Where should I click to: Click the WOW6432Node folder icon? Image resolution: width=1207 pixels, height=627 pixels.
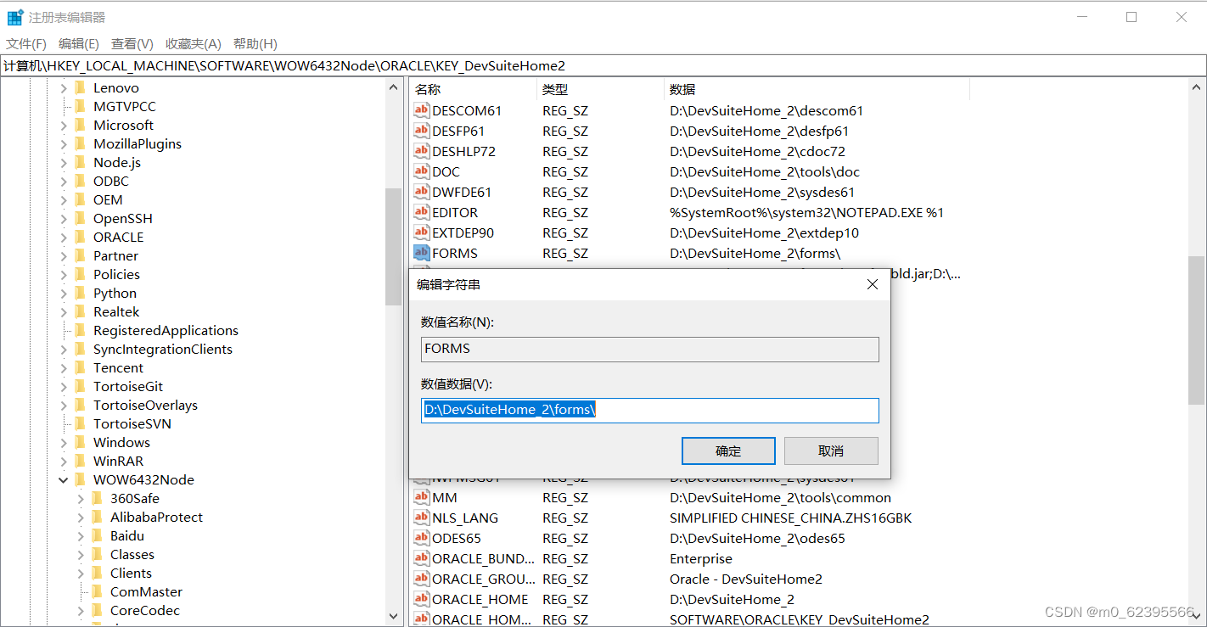(80, 479)
